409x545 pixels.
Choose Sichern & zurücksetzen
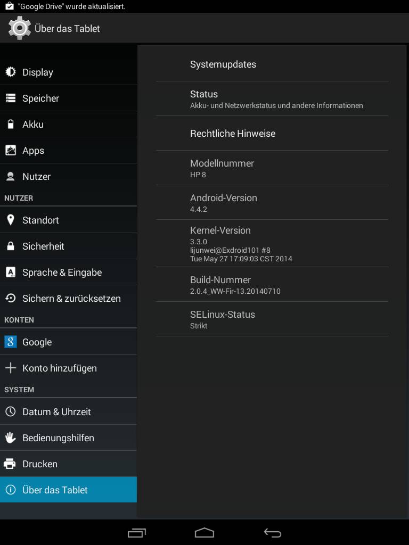[69, 298]
